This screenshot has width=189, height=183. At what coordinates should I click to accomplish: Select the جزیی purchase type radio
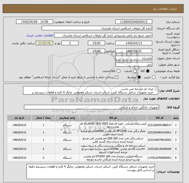(154, 77)
